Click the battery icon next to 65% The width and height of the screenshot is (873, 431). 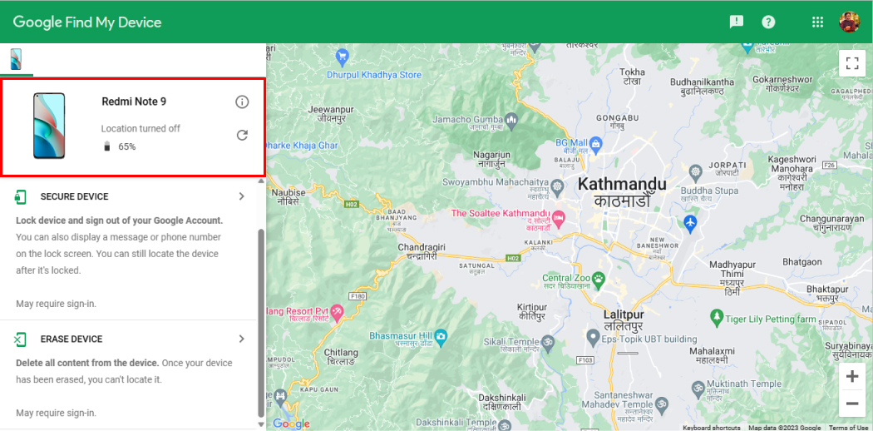tap(107, 147)
